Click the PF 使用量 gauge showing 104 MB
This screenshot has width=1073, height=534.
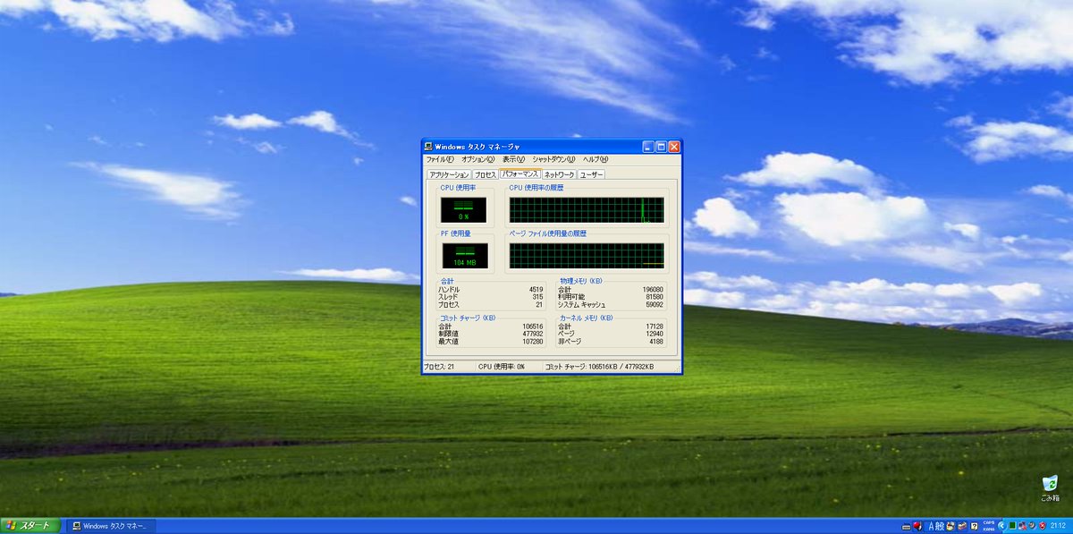(x=463, y=256)
